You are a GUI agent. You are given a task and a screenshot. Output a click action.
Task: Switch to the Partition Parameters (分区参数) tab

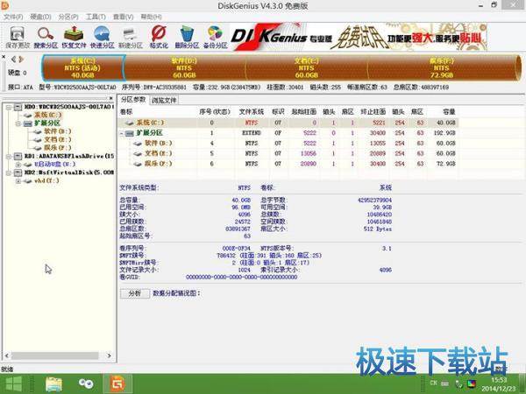pos(133,100)
